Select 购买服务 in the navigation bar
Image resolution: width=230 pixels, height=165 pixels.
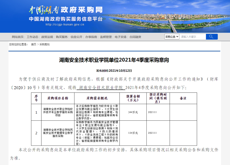click(62, 37)
